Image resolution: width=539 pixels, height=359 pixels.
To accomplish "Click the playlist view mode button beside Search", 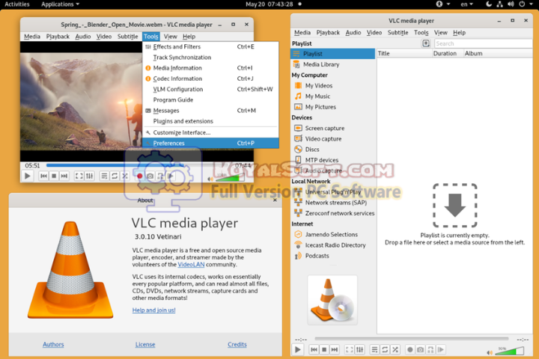I will tap(426, 43).
